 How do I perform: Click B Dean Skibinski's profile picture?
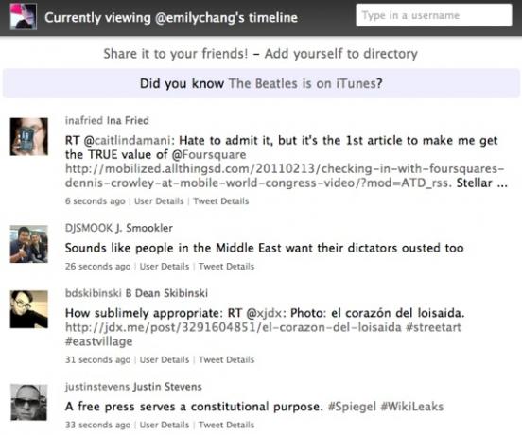pyautogui.click(x=29, y=309)
